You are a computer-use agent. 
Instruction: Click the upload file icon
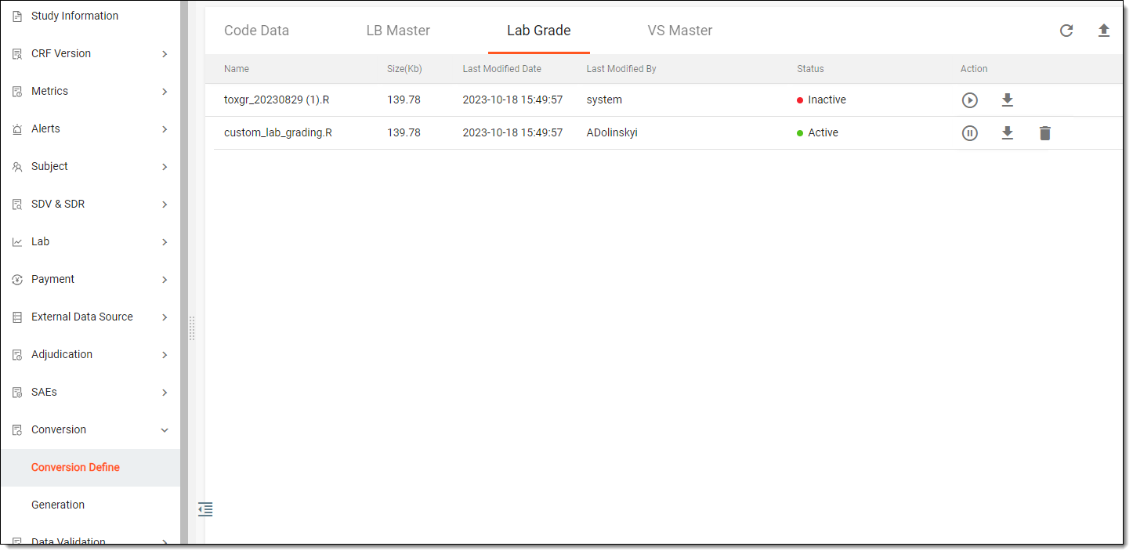click(x=1104, y=31)
